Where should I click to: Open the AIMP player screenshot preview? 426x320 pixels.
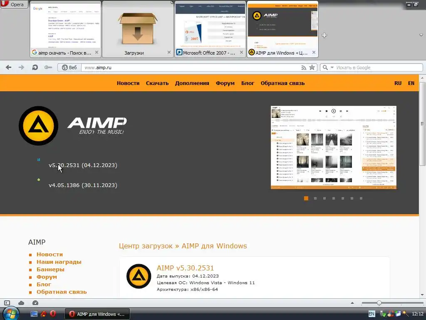334,147
